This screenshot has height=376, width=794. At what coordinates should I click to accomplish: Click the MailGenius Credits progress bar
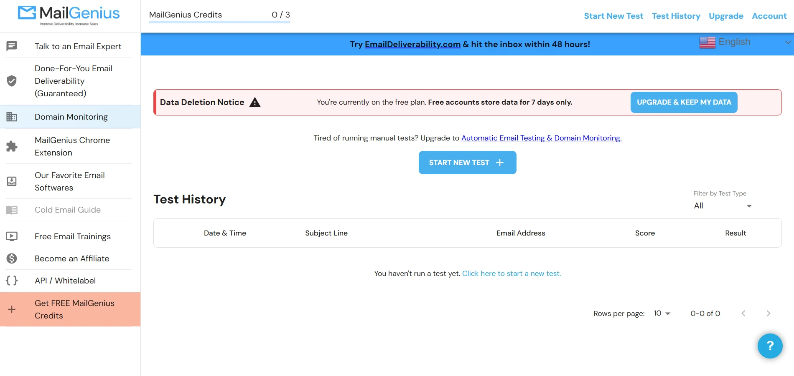[219, 22]
